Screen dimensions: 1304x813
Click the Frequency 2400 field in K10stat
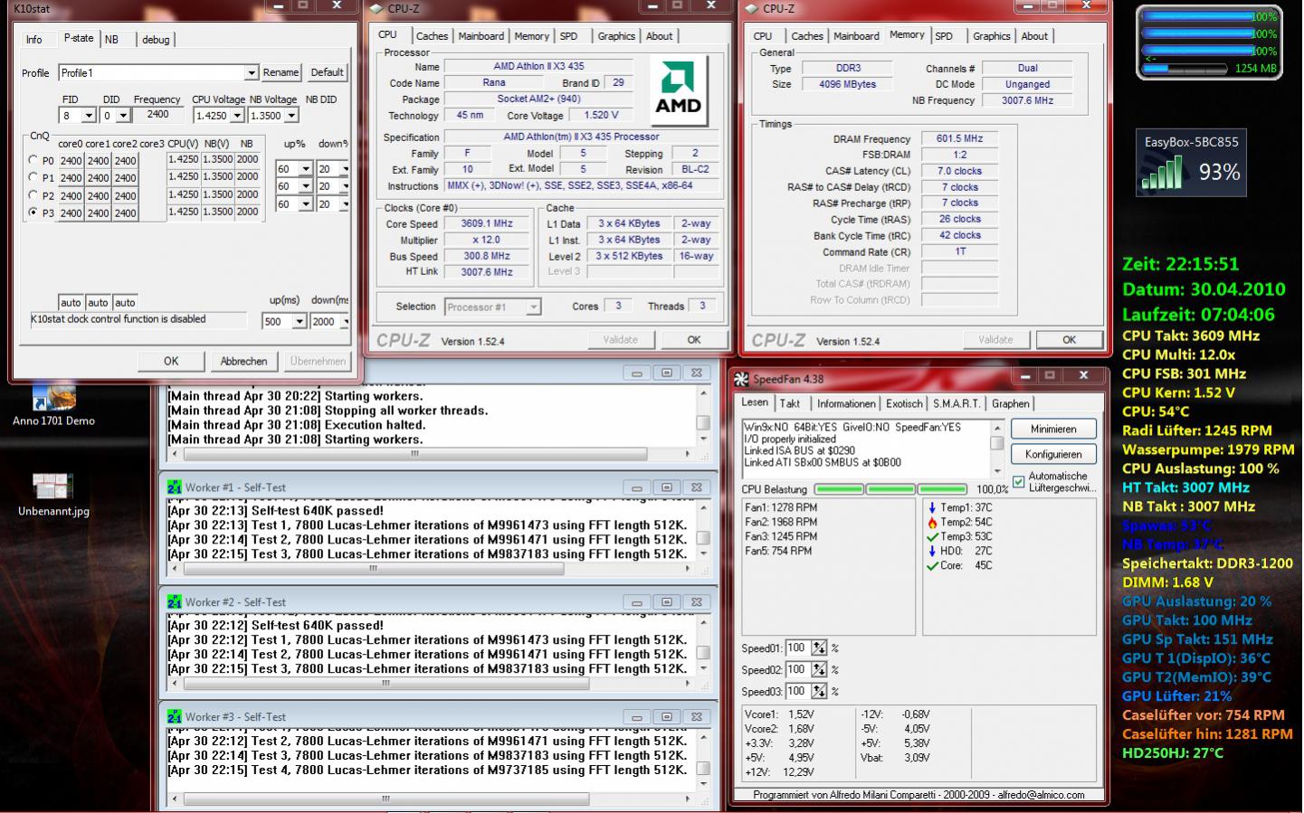pos(157,115)
